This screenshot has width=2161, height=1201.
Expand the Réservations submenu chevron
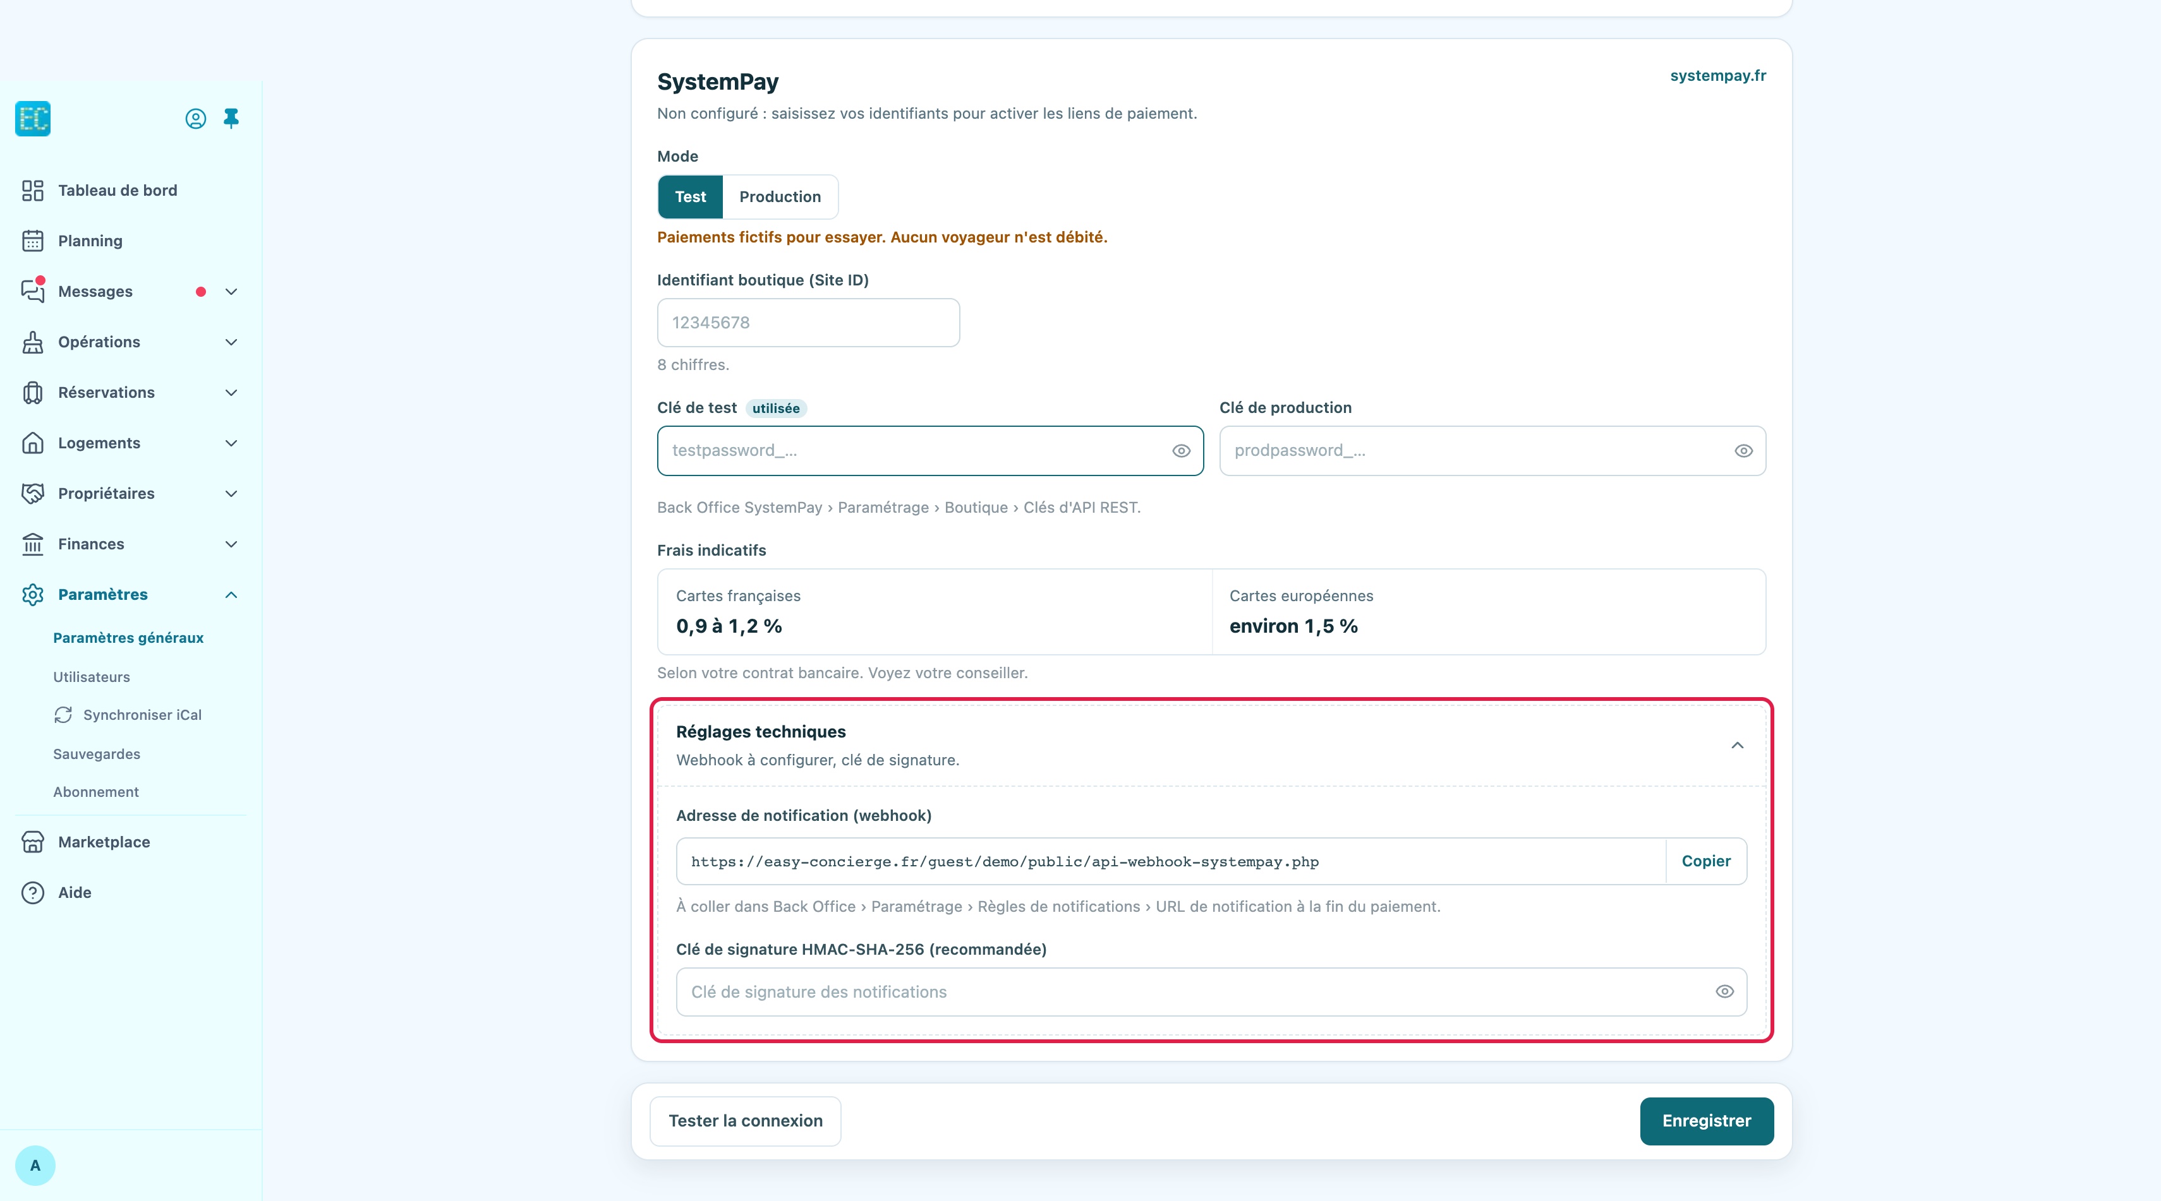[231, 392]
